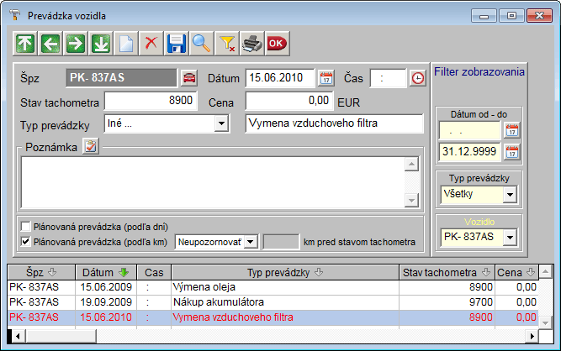
Task: Click the 31.12.9999 end date field
Action: point(469,152)
